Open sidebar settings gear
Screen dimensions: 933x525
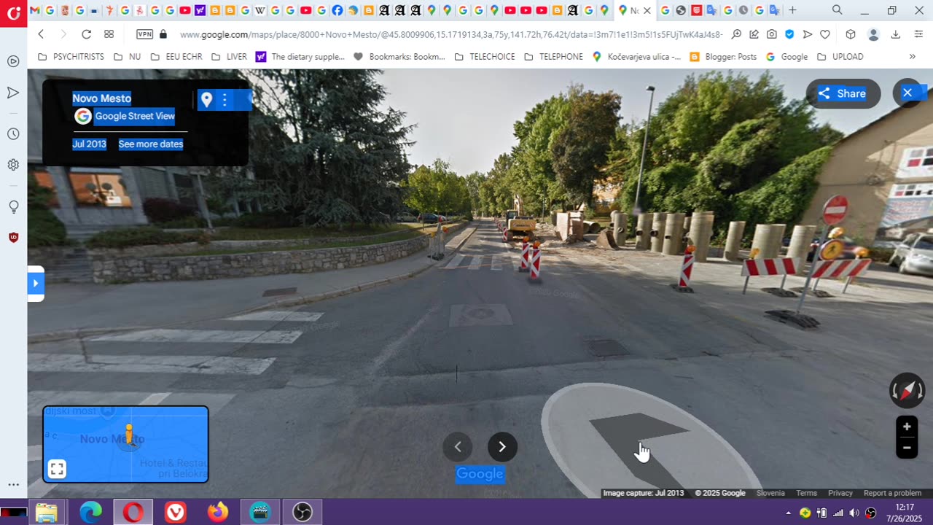coord(13,165)
